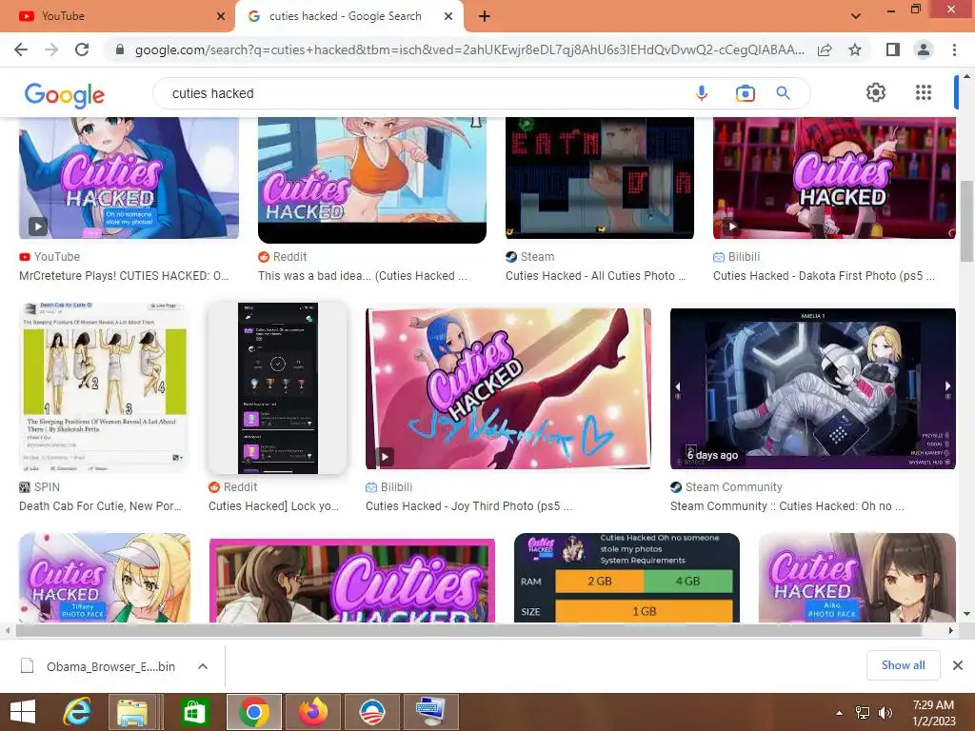Open Bilibili Joy Third Photo caption
Viewport: 975px width, 731px height.
coord(468,506)
